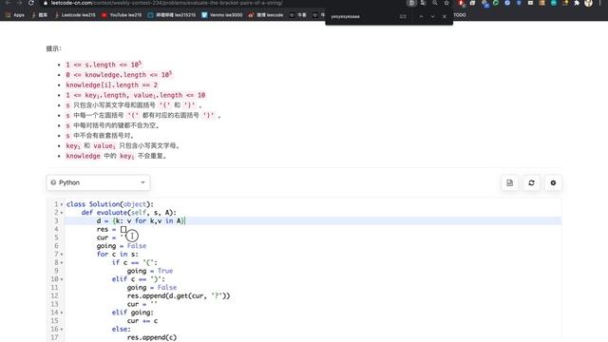Collapse the else fold arrow on line 16

62,330
